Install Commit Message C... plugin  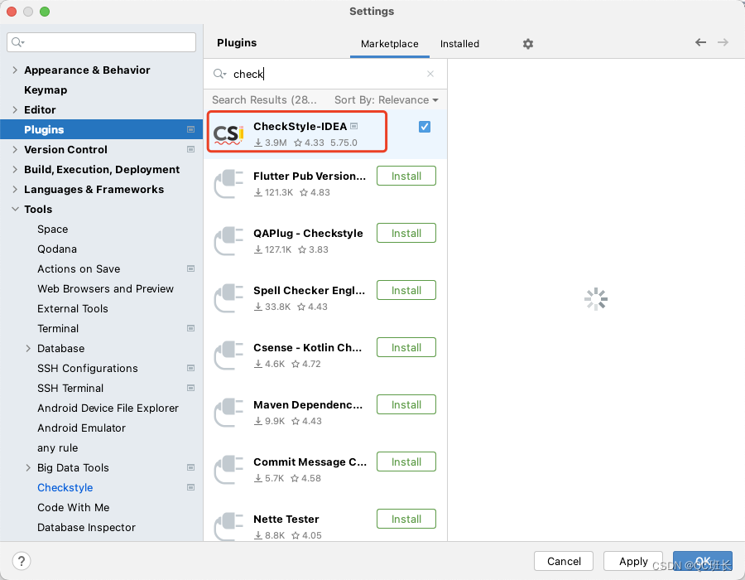click(x=406, y=462)
